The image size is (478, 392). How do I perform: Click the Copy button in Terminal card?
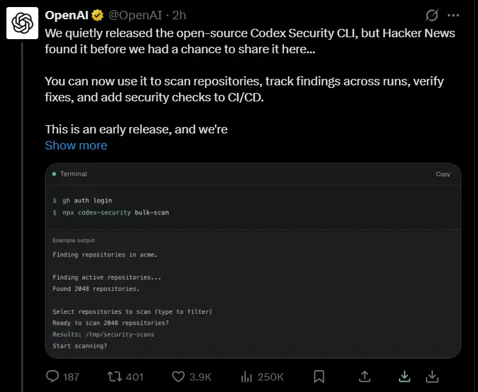point(443,174)
